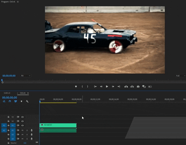186x145 pixels.
Task: Toggle V1 sync lock
Action: click(x=18, y=125)
